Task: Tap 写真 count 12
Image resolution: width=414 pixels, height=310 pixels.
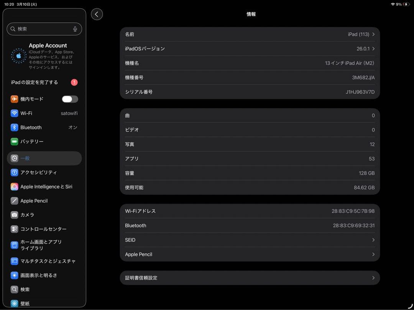Action: (372, 144)
